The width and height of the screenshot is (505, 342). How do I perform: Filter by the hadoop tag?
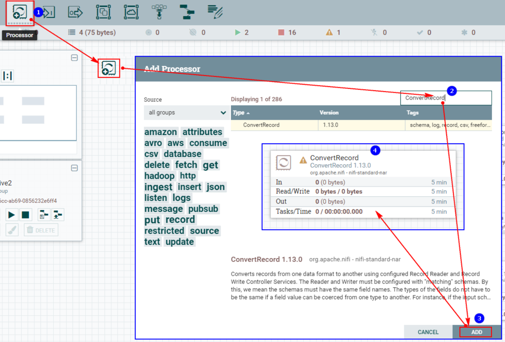point(159,176)
